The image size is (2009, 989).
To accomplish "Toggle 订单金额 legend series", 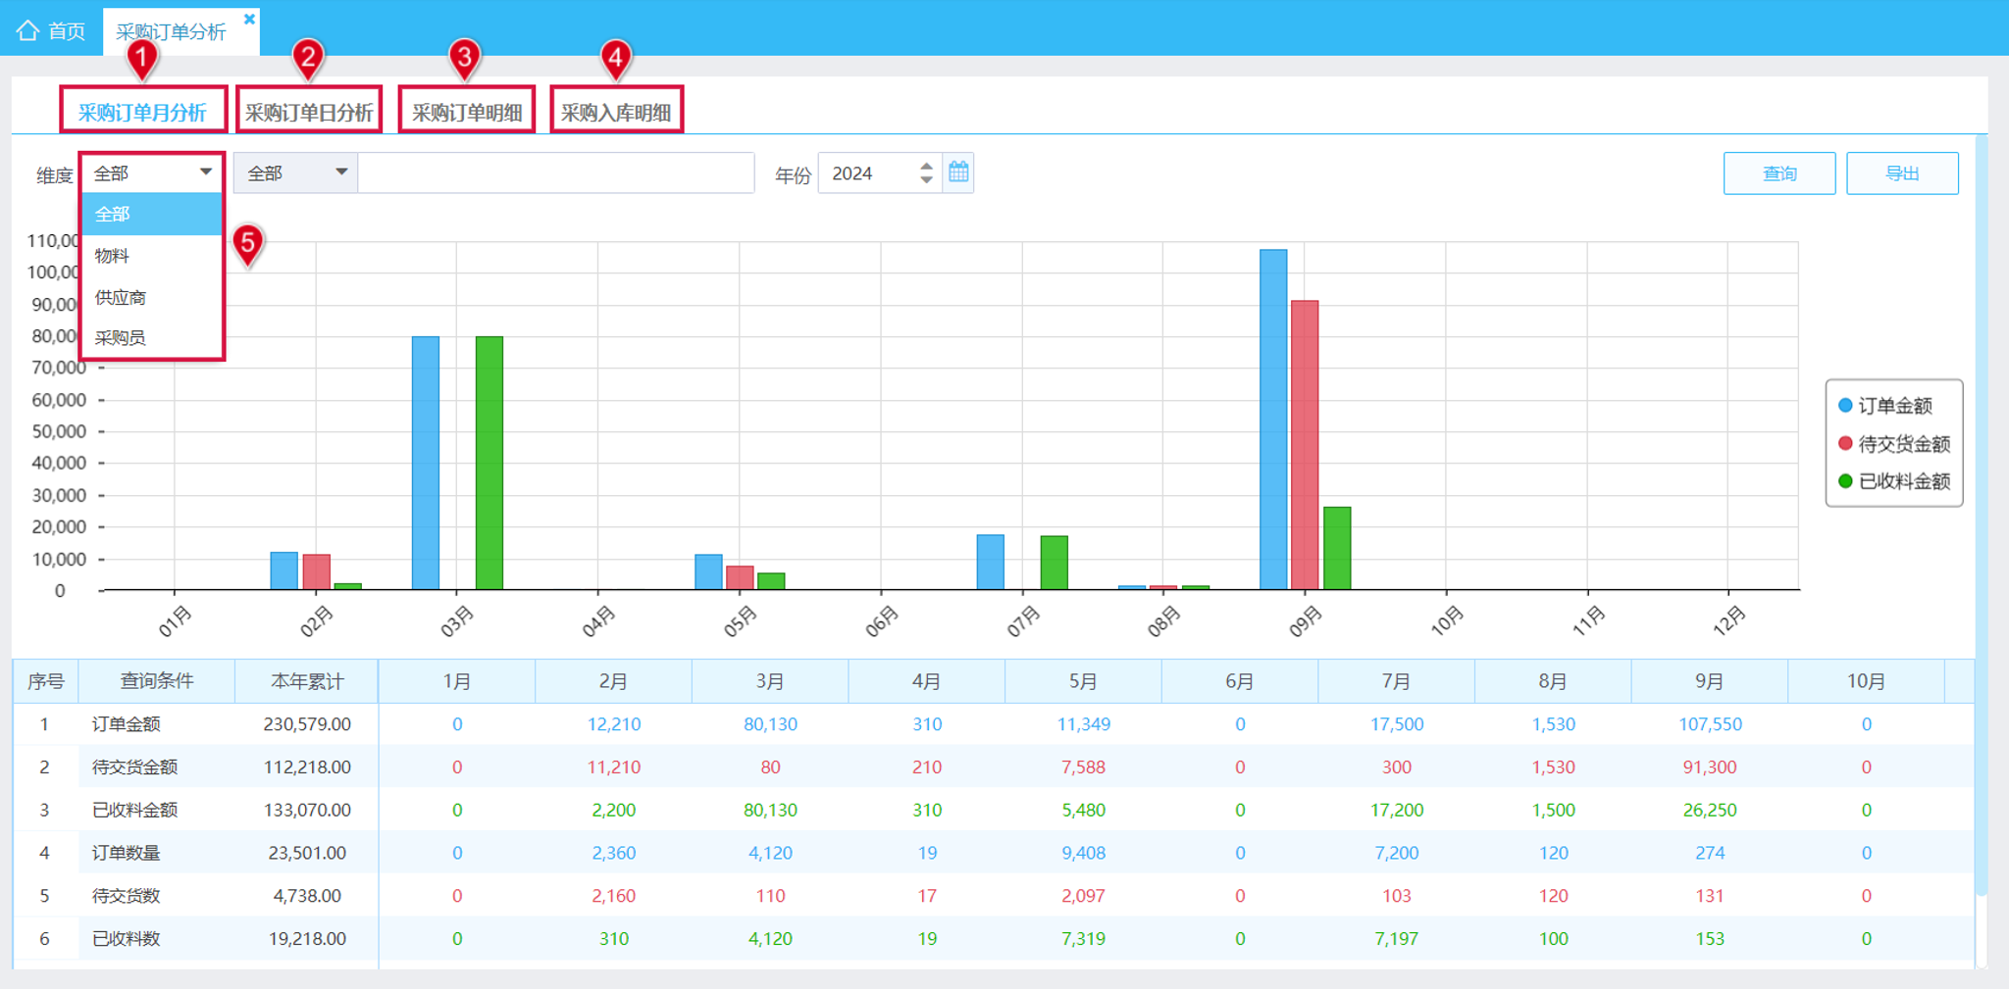I will [1884, 406].
